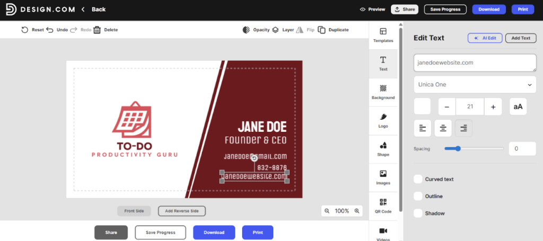The height and width of the screenshot is (241, 543).
Task: Enable the Shadow checkbox
Action: [418, 213]
